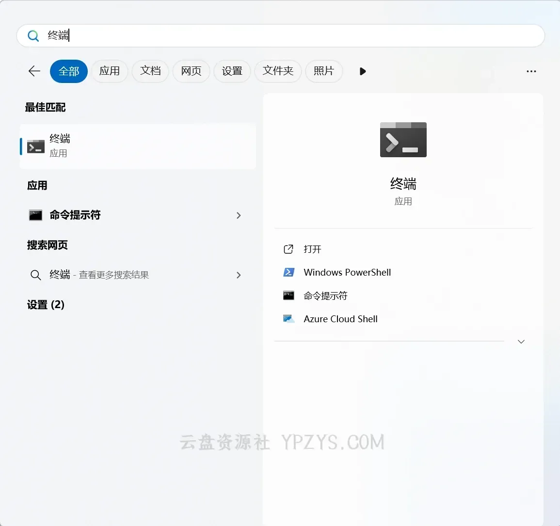This screenshot has height=526, width=560.
Task: Click the web search magnifier icon beside 终端
Action: click(x=36, y=275)
